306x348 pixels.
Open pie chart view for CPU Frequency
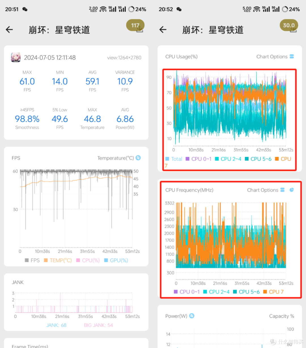tap(292, 190)
